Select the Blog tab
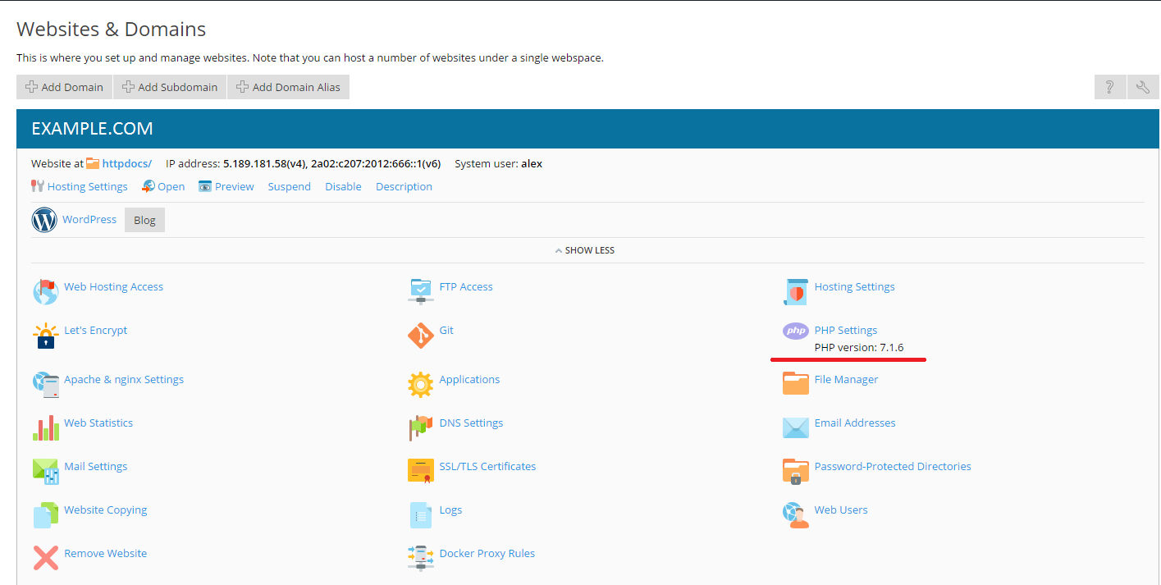 click(144, 220)
